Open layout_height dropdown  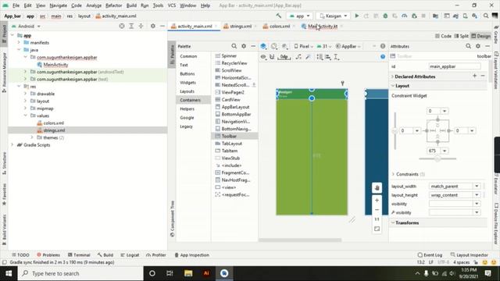click(x=477, y=195)
